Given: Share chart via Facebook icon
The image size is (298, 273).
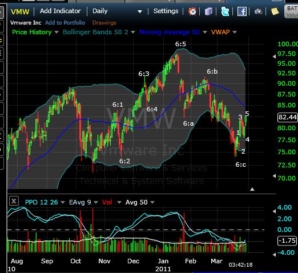Looking at the screenshot, I should click(x=242, y=11).
